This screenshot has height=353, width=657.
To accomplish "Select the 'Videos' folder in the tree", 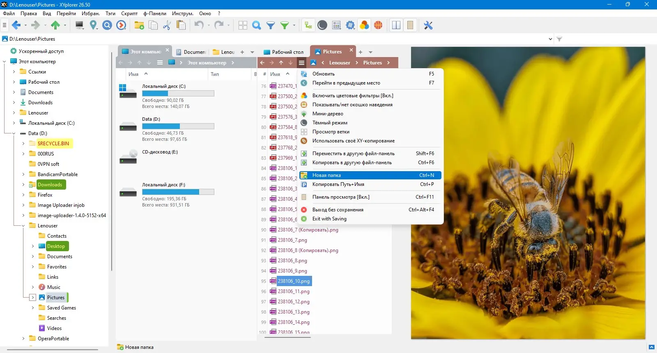I will click(54, 328).
